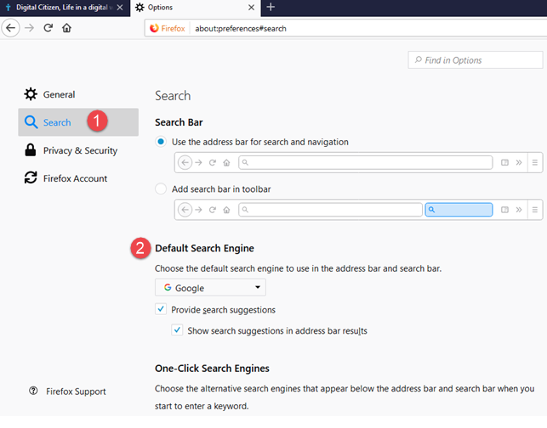547x428 pixels.
Task: Open a new tab with plus button
Action: tap(271, 7)
